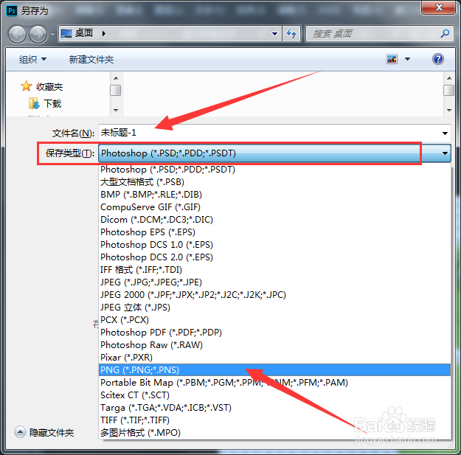Pick Pixar (*.PXR) format
This screenshot has height=455, width=461.
[274, 358]
